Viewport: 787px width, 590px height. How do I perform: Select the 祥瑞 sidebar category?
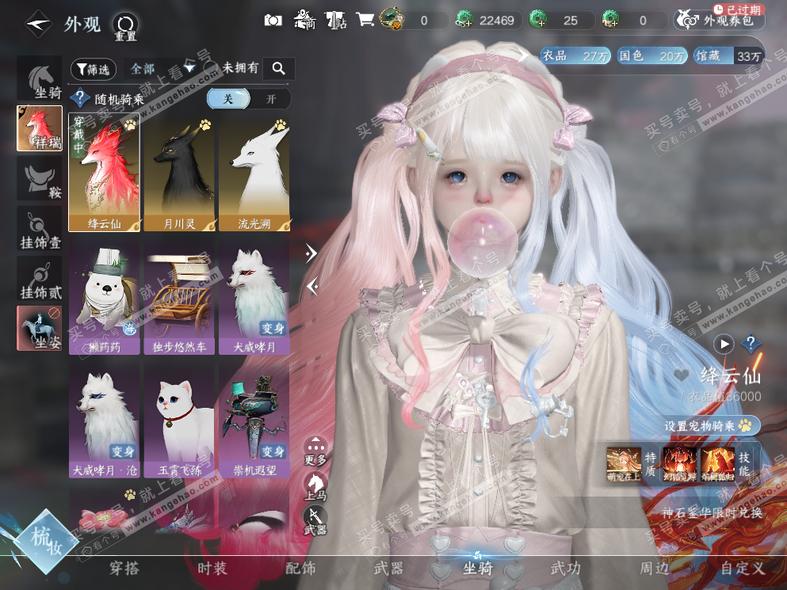coord(40,128)
